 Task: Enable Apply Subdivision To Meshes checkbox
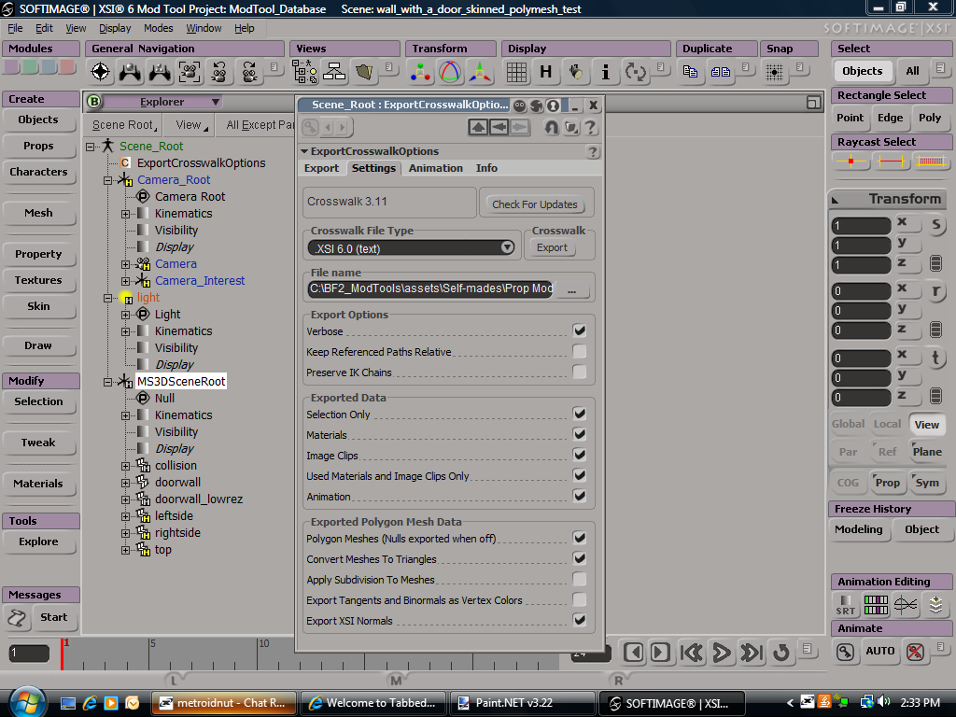click(579, 579)
